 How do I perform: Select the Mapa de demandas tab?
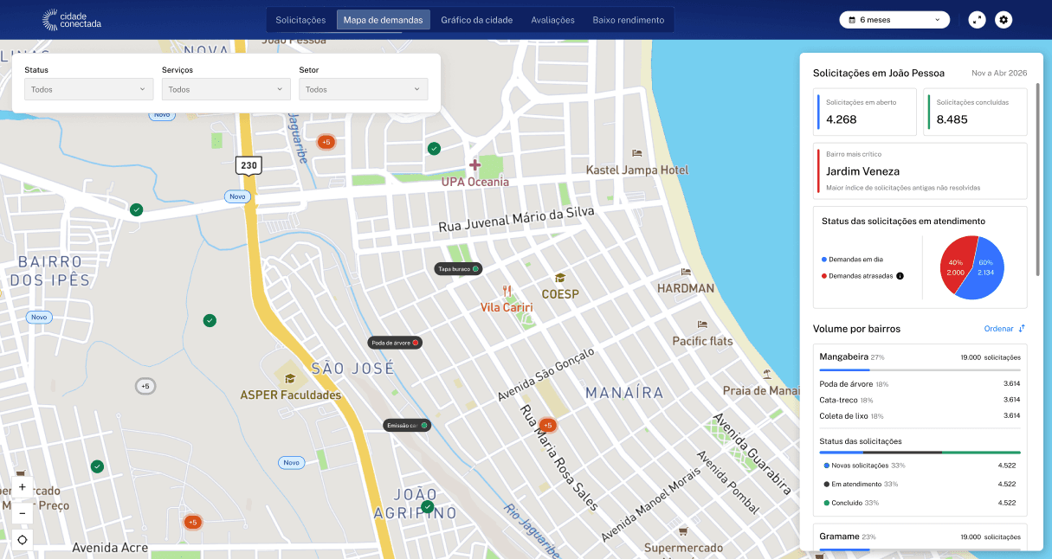click(384, 20)
